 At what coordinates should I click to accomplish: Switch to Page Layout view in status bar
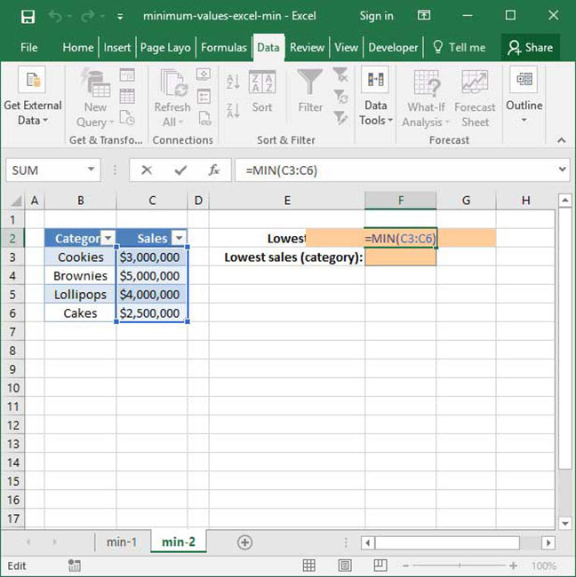pyautogui.click(x=342, y=565)
